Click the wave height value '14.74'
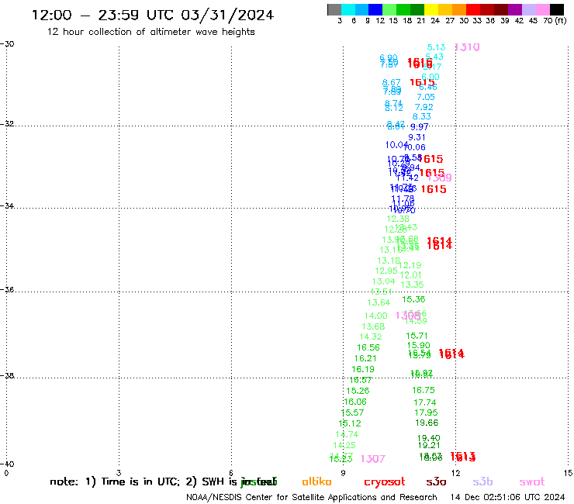574x504 pixels. [x=347, y=434]
